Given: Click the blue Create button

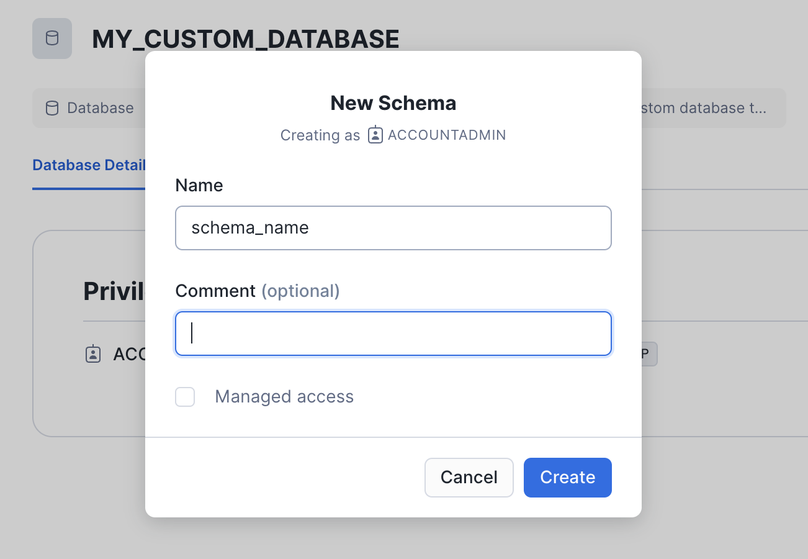Looking at the screenshot, I should pos(567,477).
